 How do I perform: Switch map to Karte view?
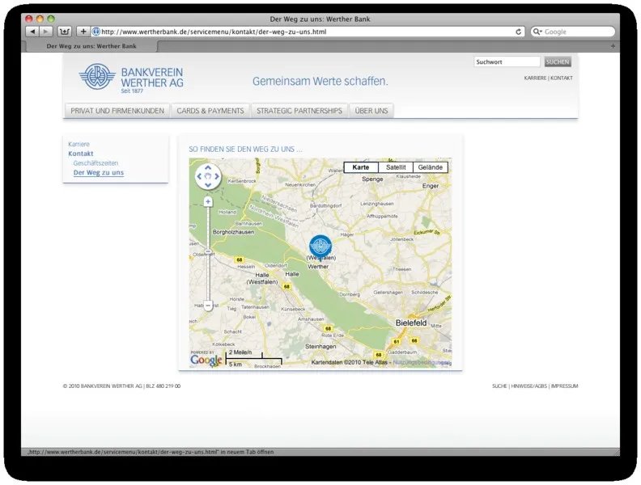pyautogui.click(x=361, y=167)
